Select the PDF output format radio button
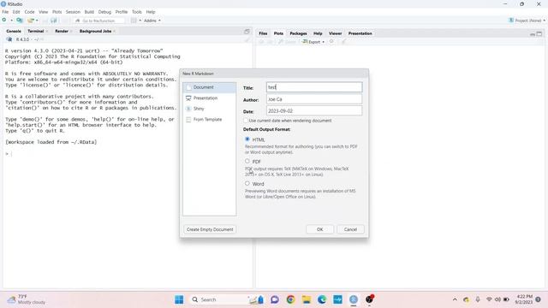 (247, 162)
